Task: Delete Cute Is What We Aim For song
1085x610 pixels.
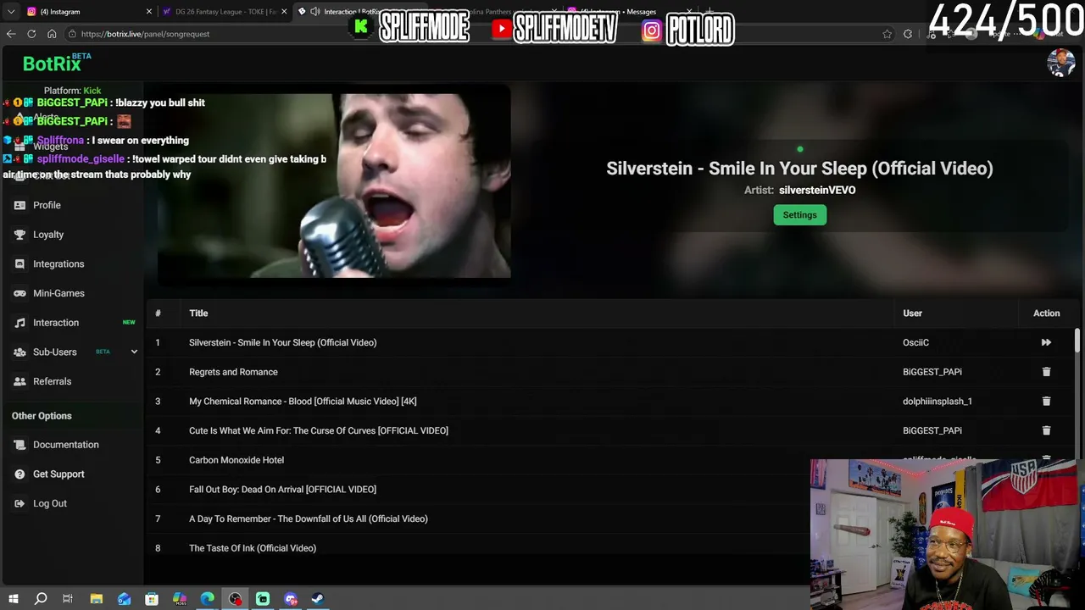Action: (1046, 430)
